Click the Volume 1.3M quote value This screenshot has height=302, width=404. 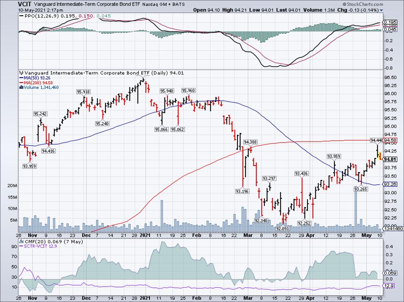point(319,10)
